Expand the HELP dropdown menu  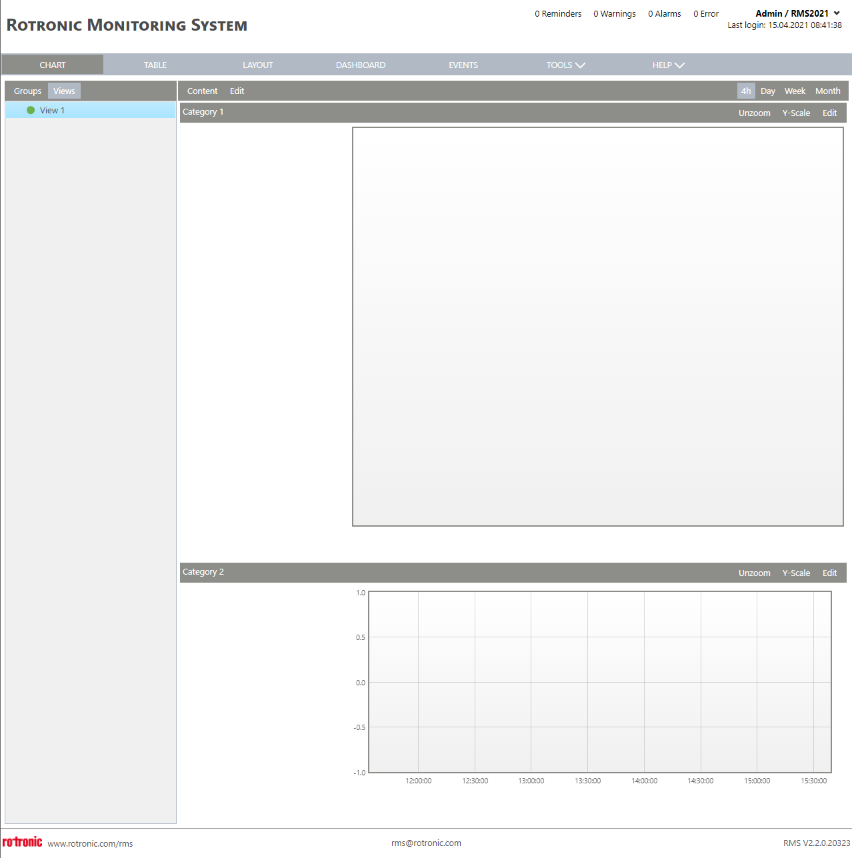tap(668, 65)
